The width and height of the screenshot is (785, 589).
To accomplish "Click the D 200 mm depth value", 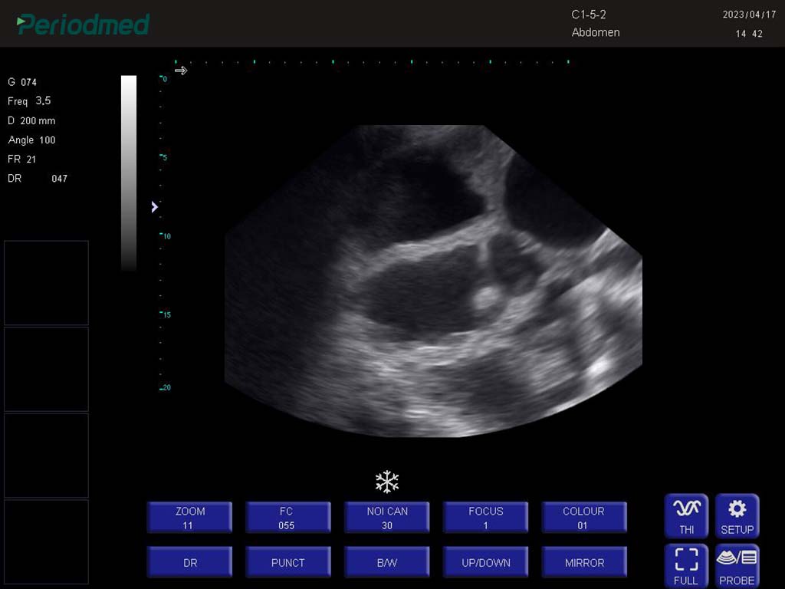I will [31, 120].
